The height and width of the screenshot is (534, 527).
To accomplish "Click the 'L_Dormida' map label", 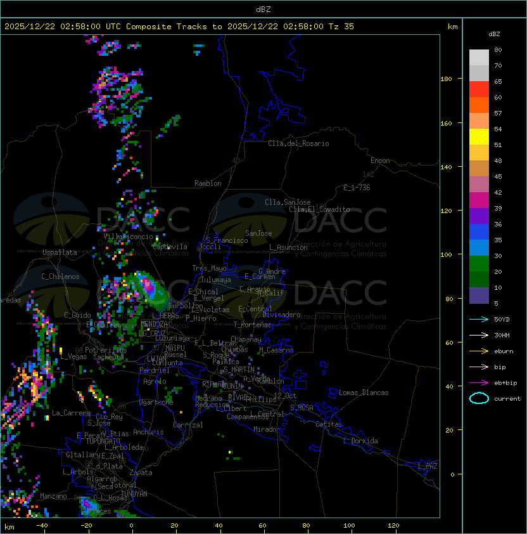I will coord(360,441).
